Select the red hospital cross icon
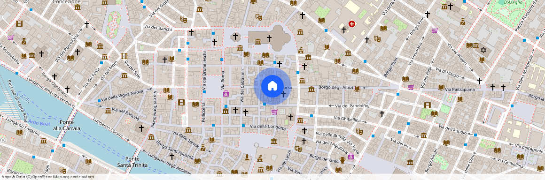545x180 pixels. pos(352,24)
